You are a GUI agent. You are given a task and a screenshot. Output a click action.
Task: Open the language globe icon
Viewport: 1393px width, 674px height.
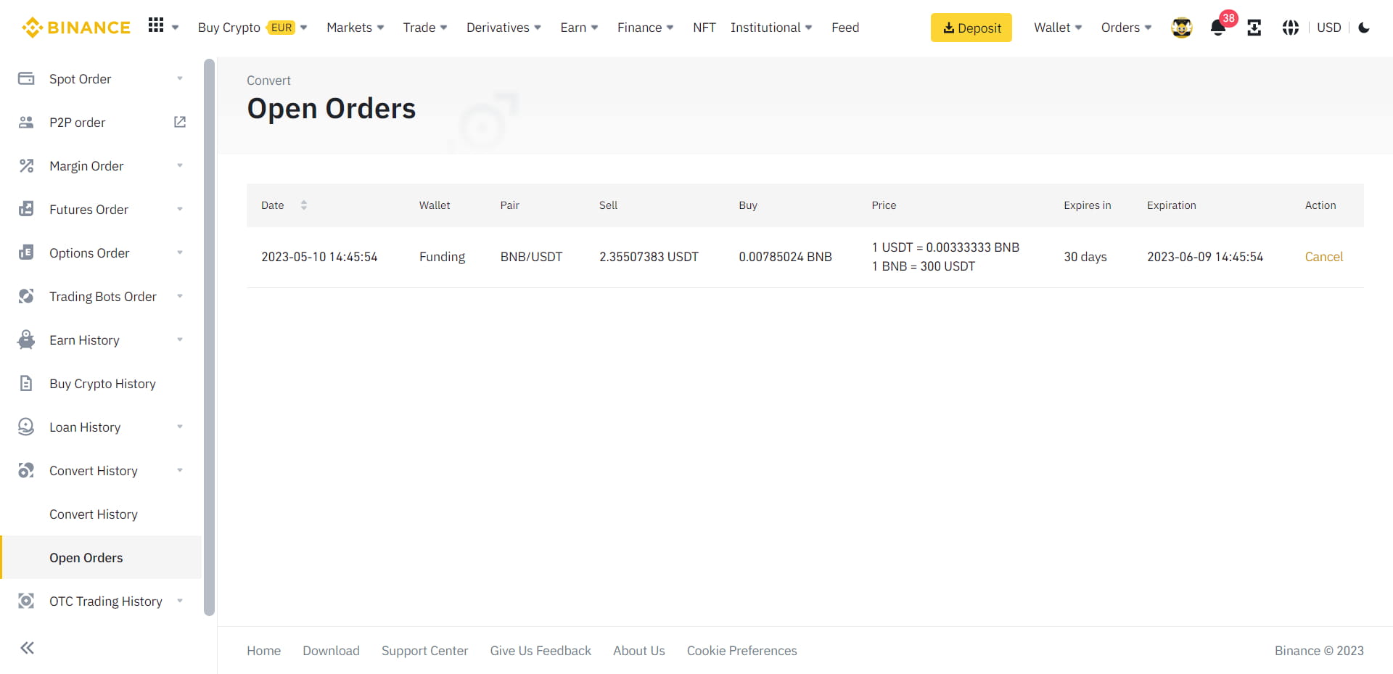click(x=1291, y=28)
